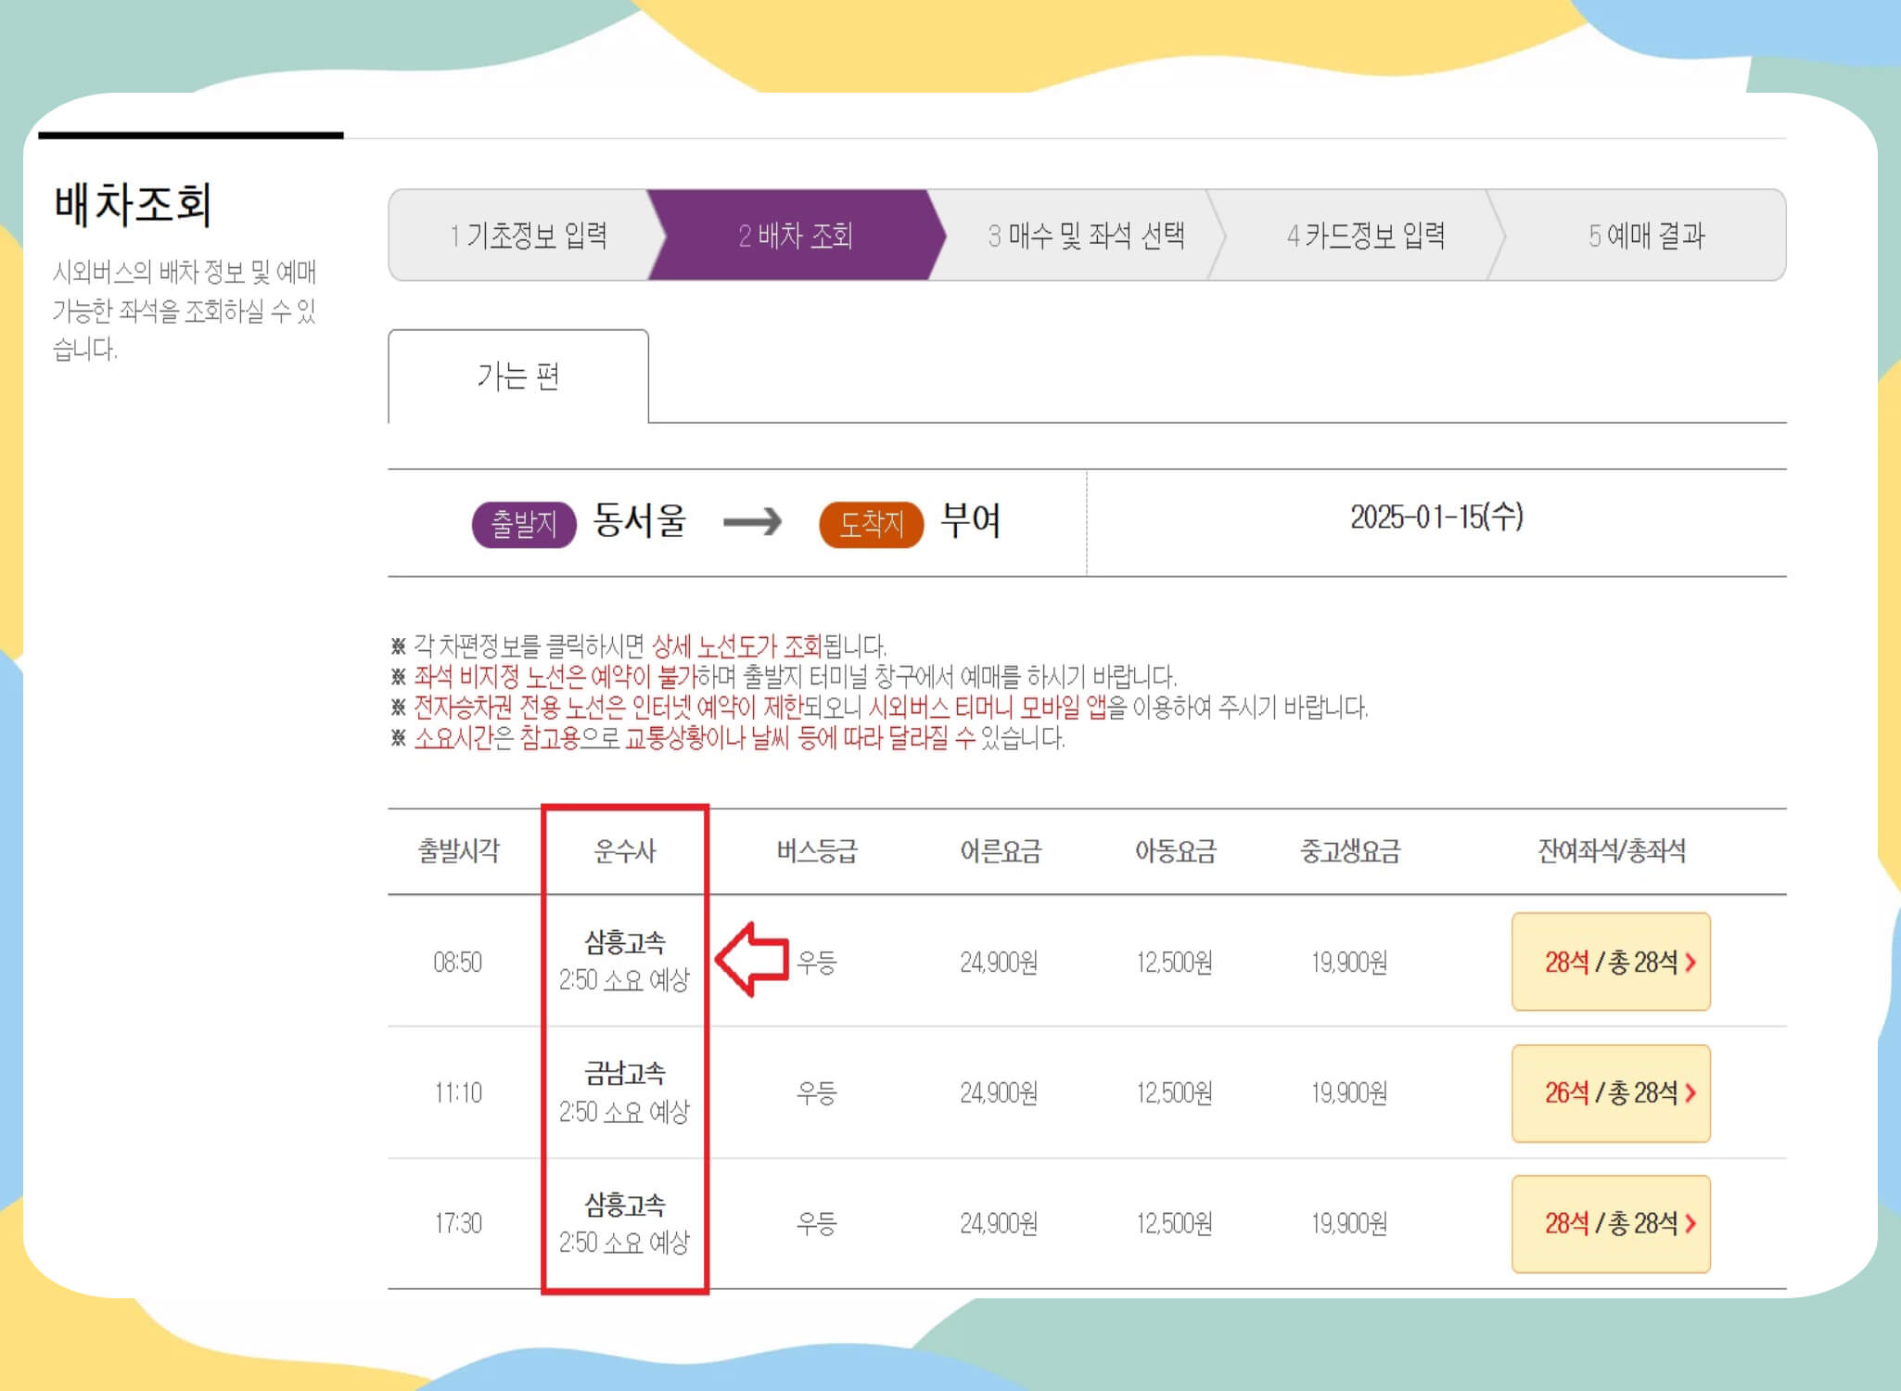Select the 11:10 금남고속 departure row
Viewport: 1901px width, 1391px height.
927,1094
